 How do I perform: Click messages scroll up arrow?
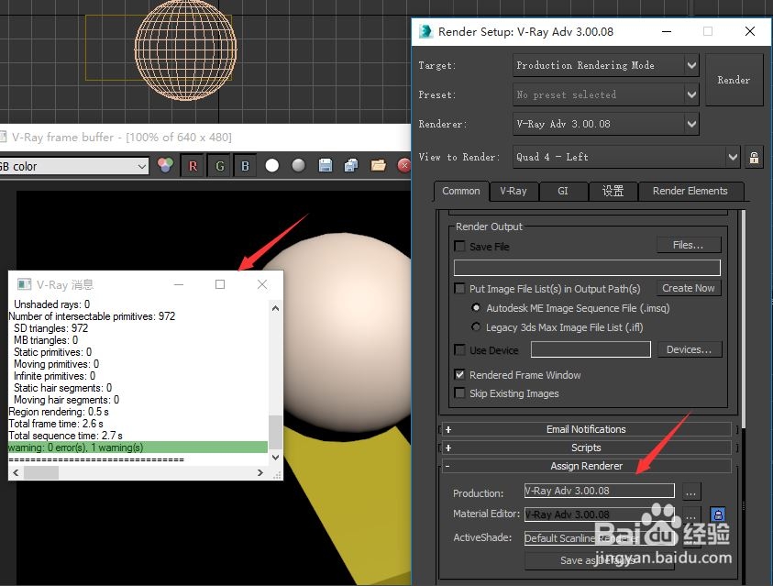click(x=276, y=308)
